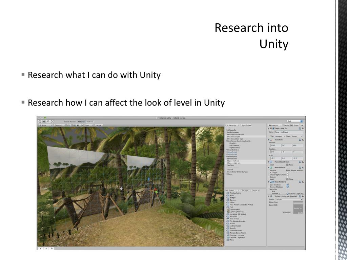Open the Mesh Collider gear menu
This screenshot has height=260, width=347.
pyautogui.click(x=303, y=168)
